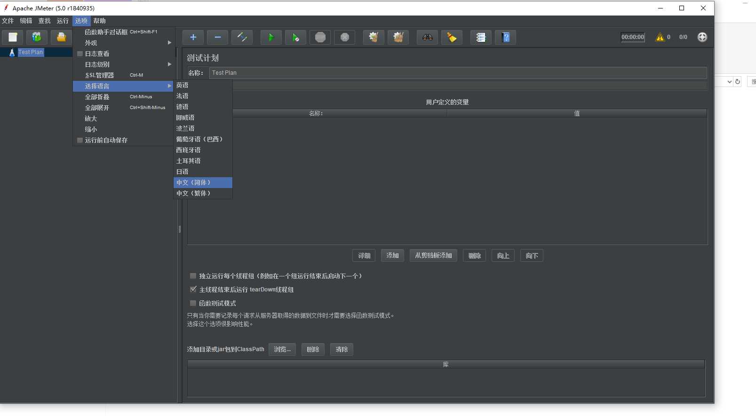The height and width of the screenshot is (416, 756).
Task: Click the 详细 button
Action: point(364,256)
